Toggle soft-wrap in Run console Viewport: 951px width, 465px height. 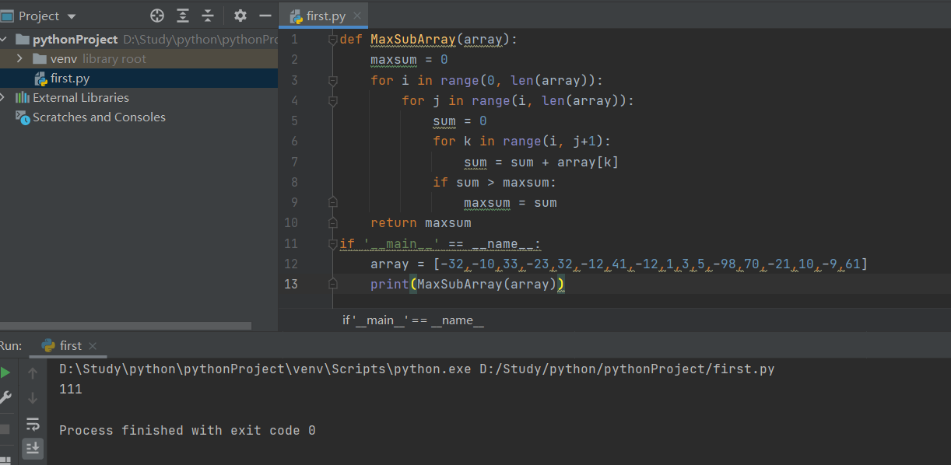[33, 424]
